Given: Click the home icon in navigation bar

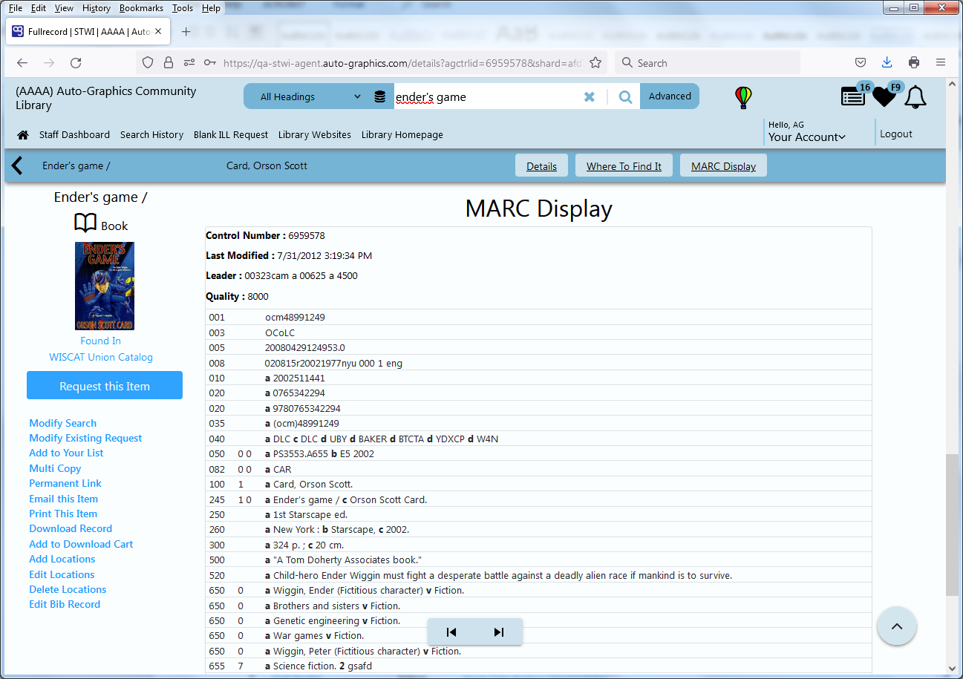Looking at the screenshot, I should pyautogui.click(x=23, y=135).
